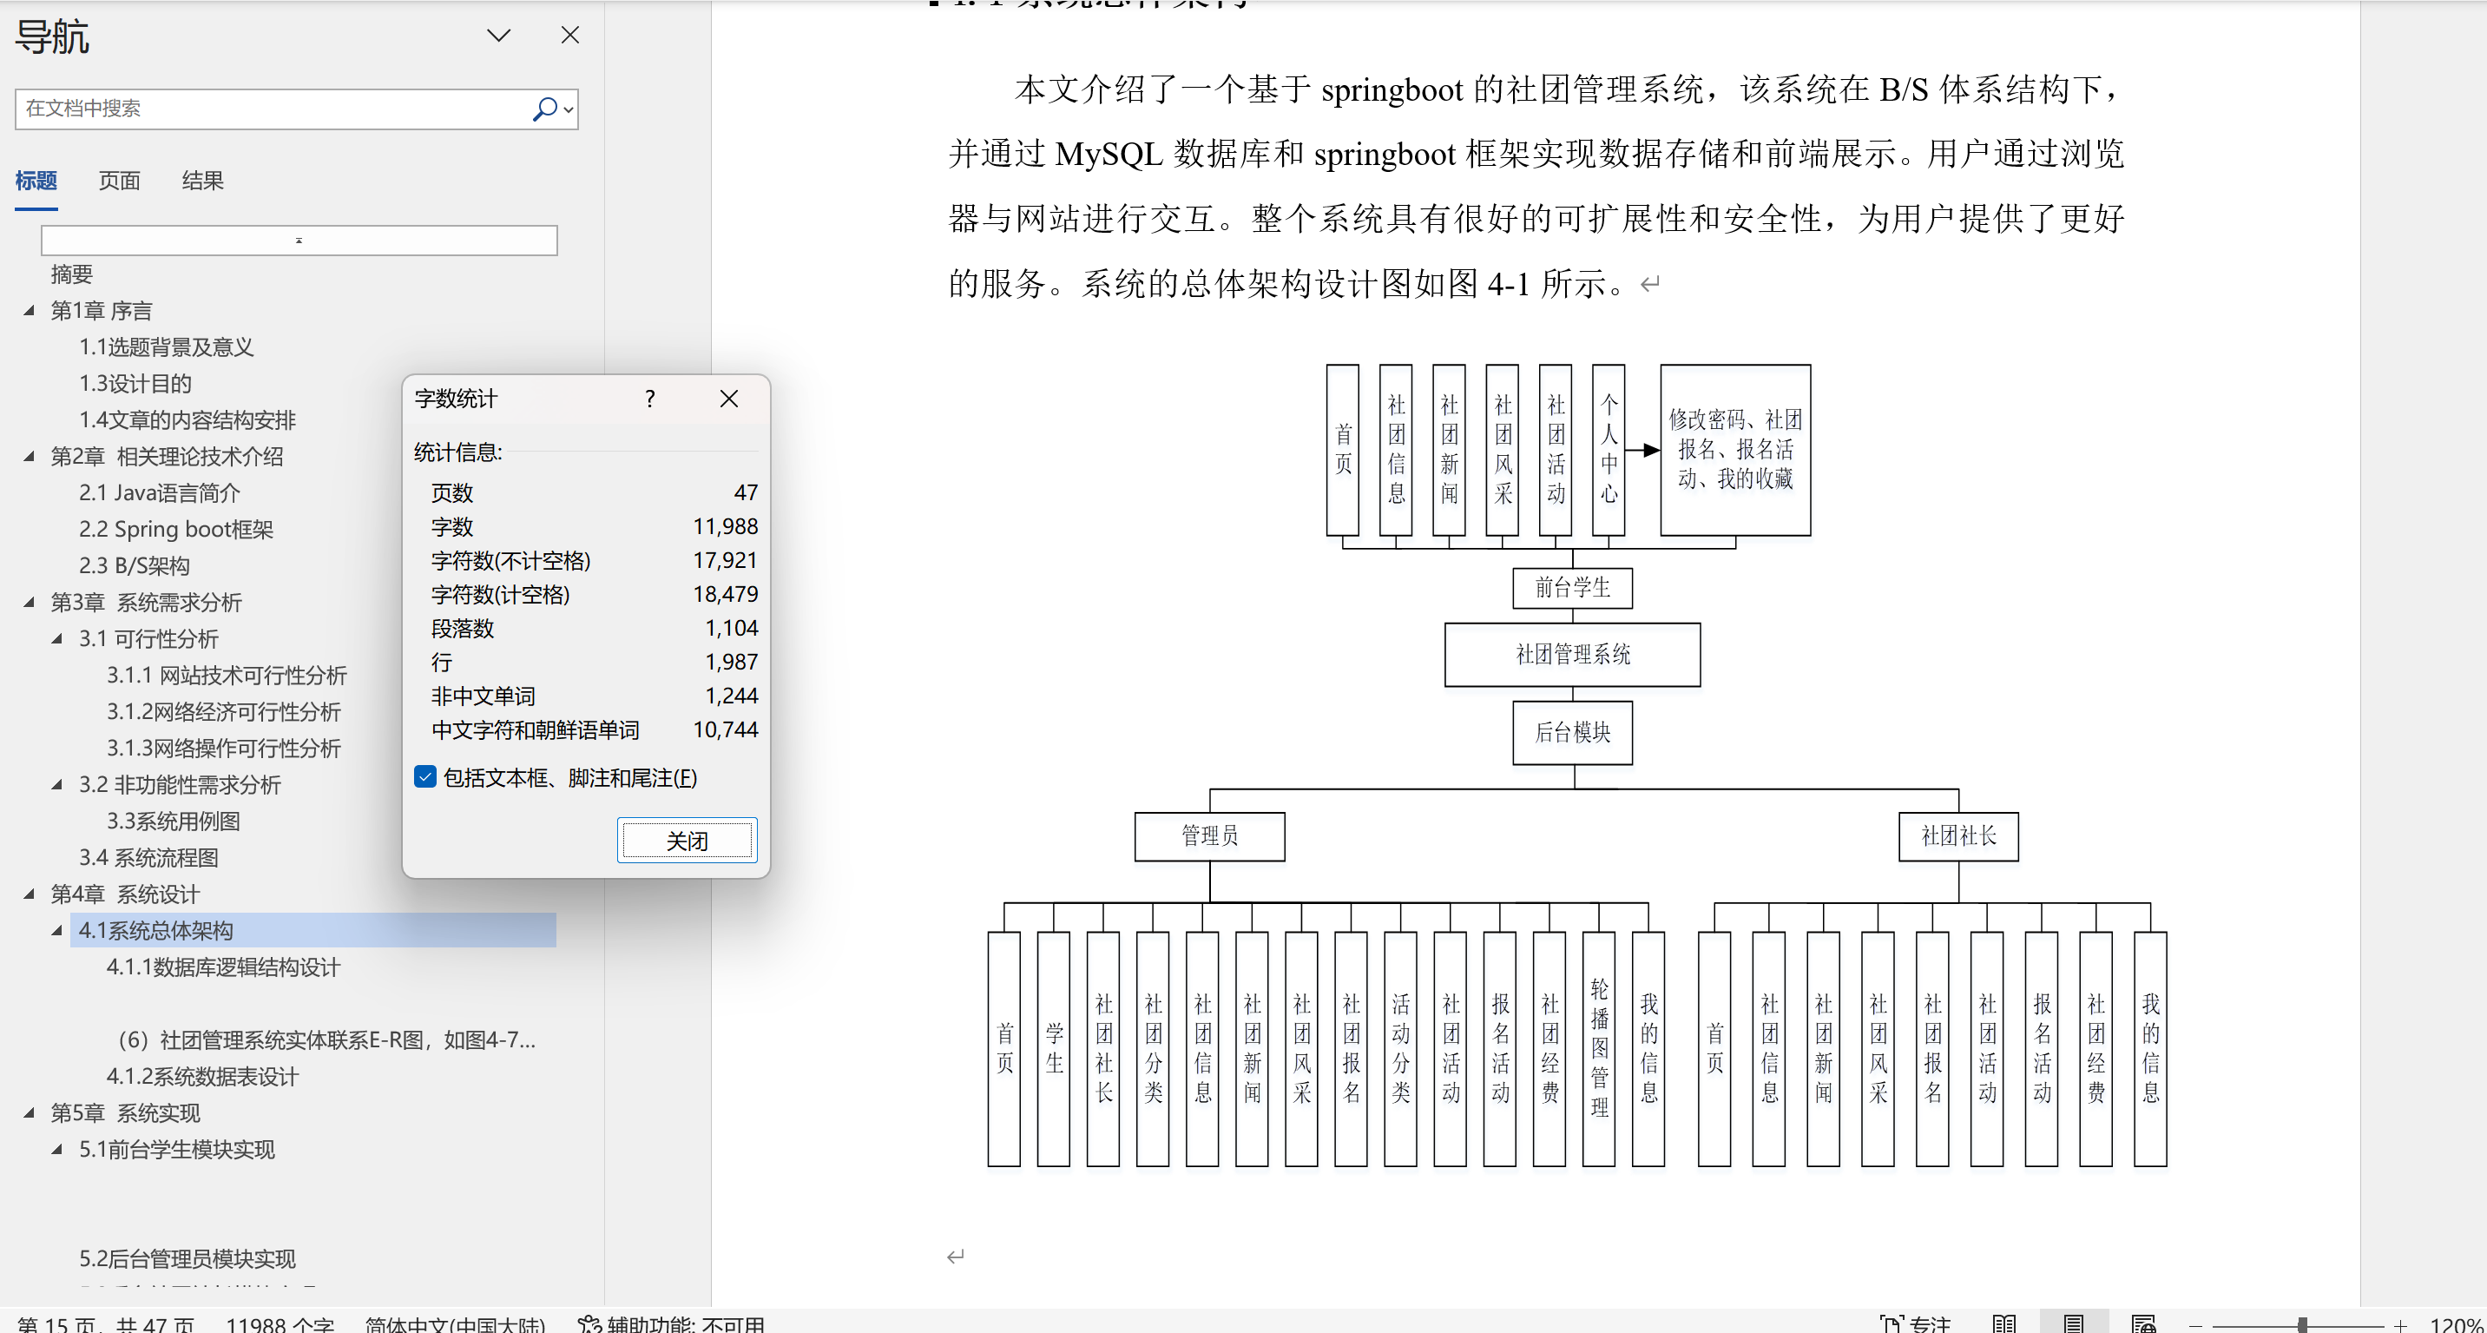Jump to 3.1.2网络经济可行性分析 heading

[x=224, y=712]
